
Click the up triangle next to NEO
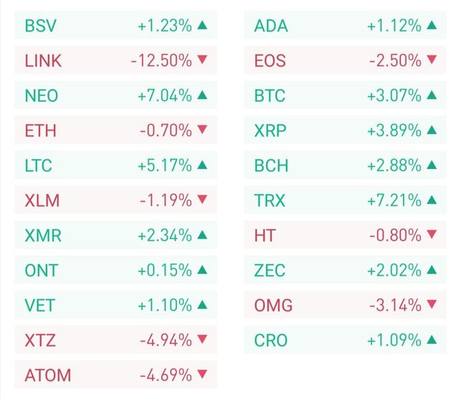(x=202, y=96)
